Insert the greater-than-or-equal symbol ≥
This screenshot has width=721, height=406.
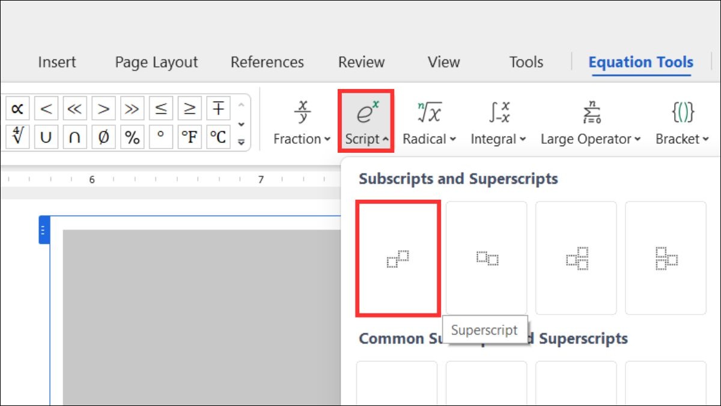click(189, 108)
